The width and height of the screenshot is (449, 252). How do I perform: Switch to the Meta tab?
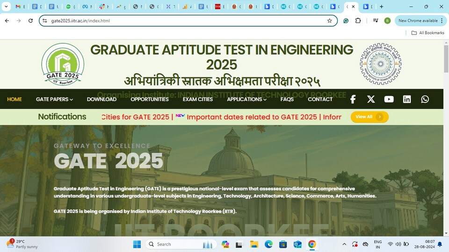[87, 7]
